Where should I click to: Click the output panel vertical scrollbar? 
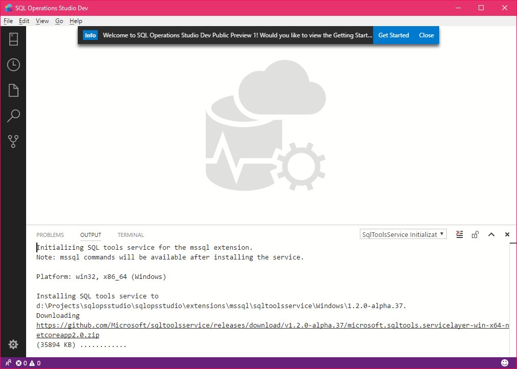click(513, 299)
